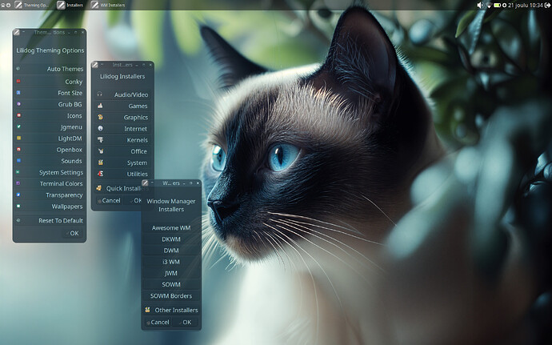The width and height of the screenshot is (552, 345).
Task: Select Awesome WM installer
Action: (171, 227)
